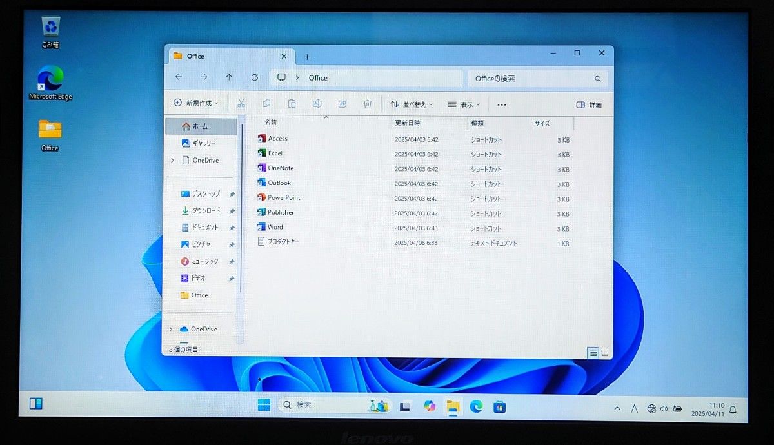The height and width of the screenshot is (445, 774).
Task: Click the breadcrumb chevron before Office
Action: [x=297, y=78]
